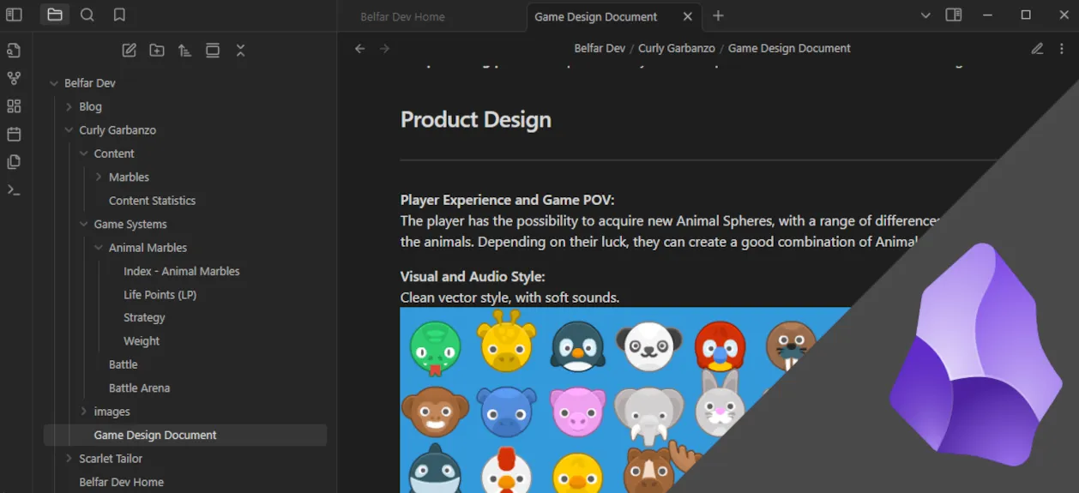The image size is (1079, 493).
Task: Switch note to edit mode
Action: coord(1037,49)
